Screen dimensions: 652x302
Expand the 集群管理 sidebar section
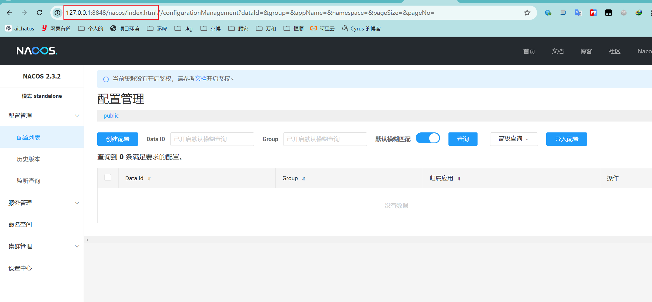[x=42, y=246]
